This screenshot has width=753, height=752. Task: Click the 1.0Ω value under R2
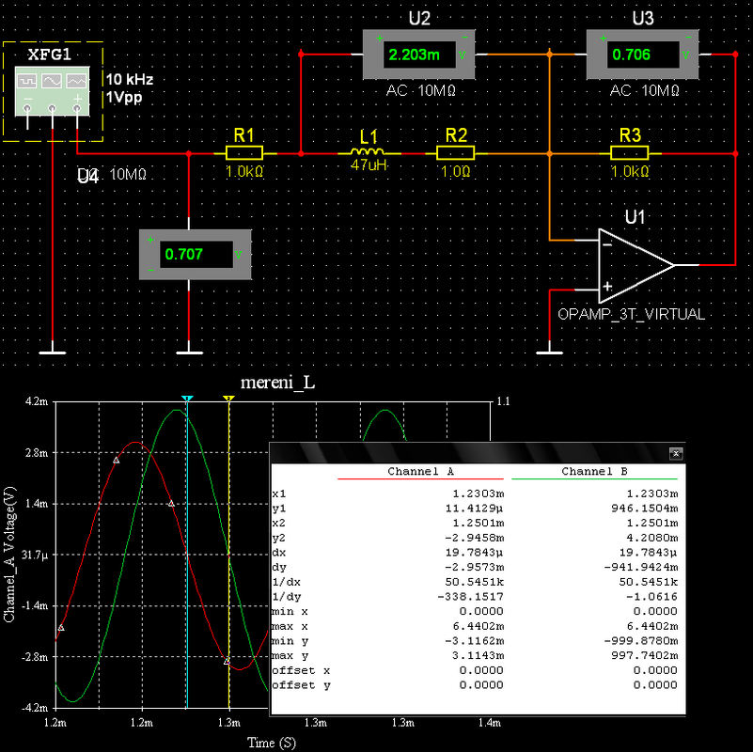coord(455,171)
